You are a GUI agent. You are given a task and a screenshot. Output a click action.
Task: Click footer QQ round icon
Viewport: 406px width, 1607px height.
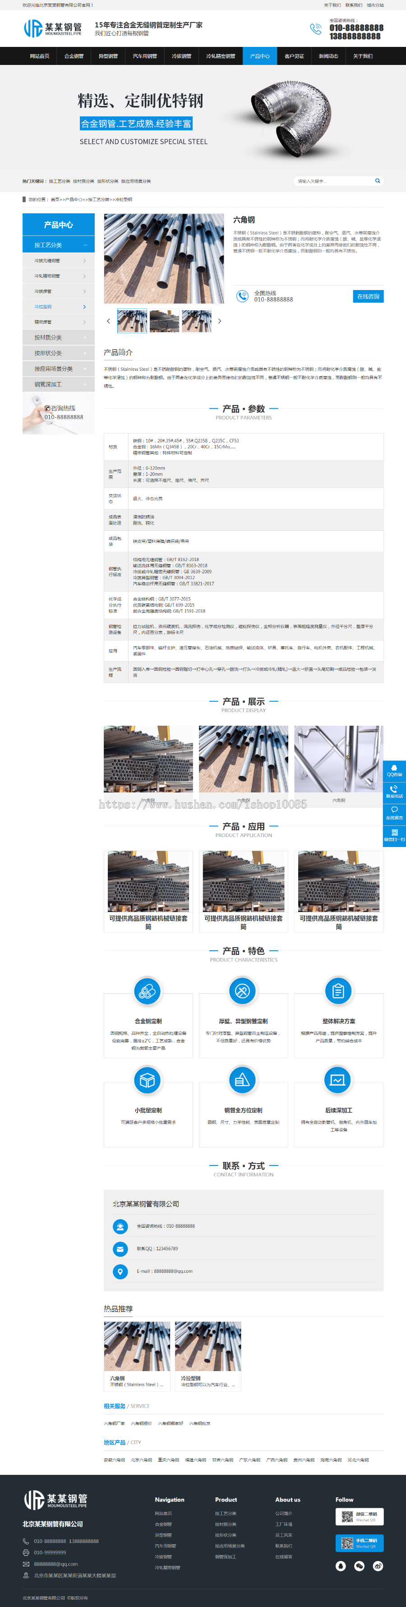point(341,1566)
